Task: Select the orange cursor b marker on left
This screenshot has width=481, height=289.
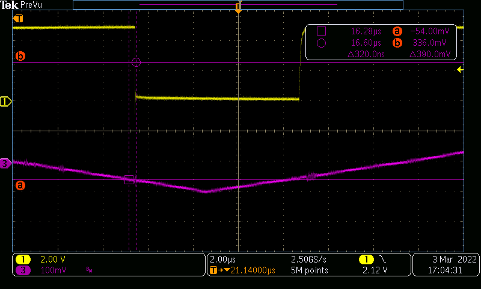Action: 20,57
